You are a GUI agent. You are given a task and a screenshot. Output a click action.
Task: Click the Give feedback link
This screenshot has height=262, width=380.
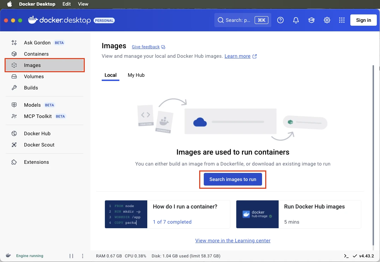[x=146, y=47]
